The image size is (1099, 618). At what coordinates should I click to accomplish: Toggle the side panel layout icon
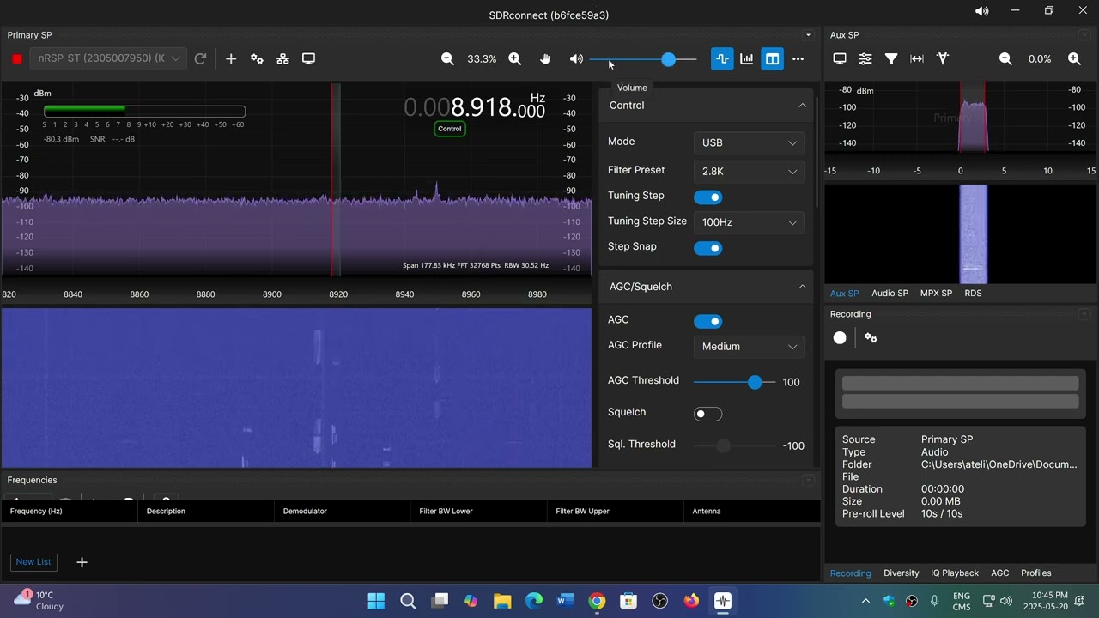tap(773, 58)
